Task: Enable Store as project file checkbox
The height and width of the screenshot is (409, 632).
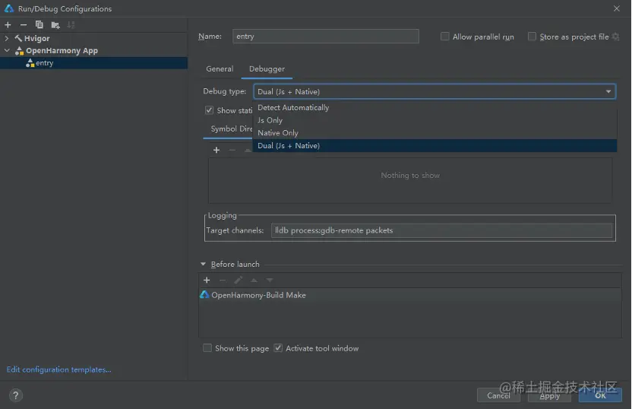Action: pyautogui.click(x=532, y=36)
